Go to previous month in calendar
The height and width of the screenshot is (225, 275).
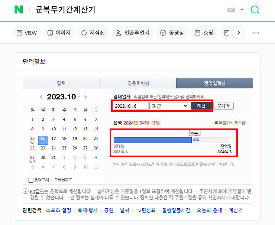coord(41,97)
